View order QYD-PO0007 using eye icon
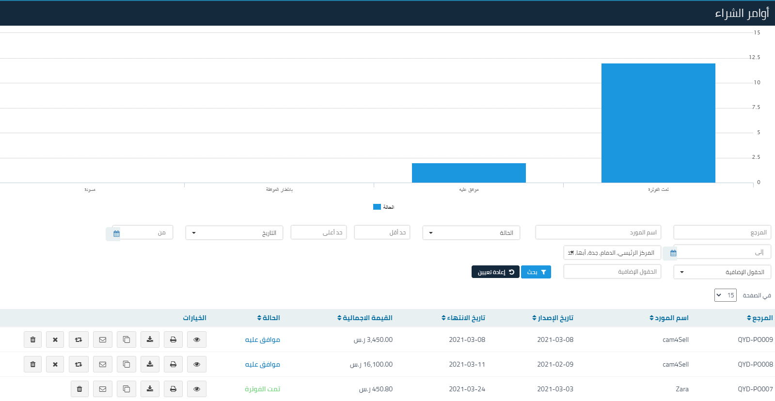 pos(196,389)
